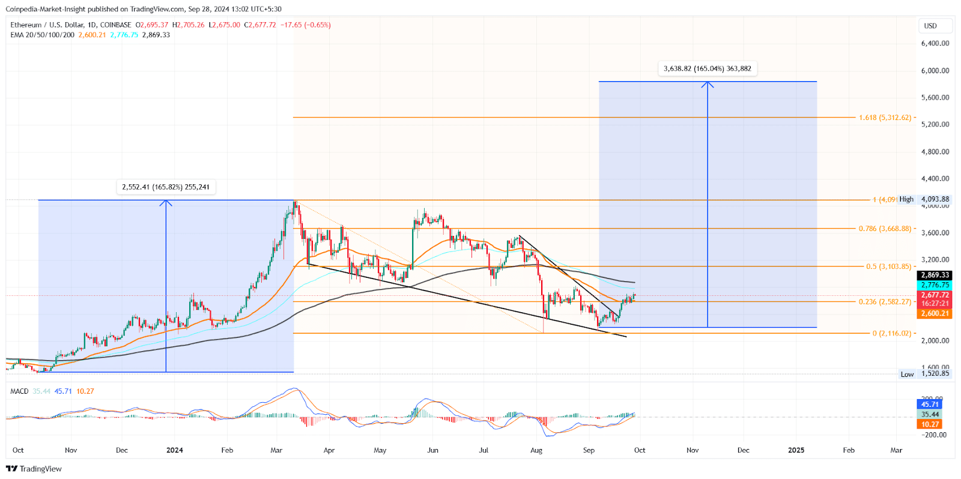
Task: Click the Jun label on the time axis
Action: click(x=433, y=450)
